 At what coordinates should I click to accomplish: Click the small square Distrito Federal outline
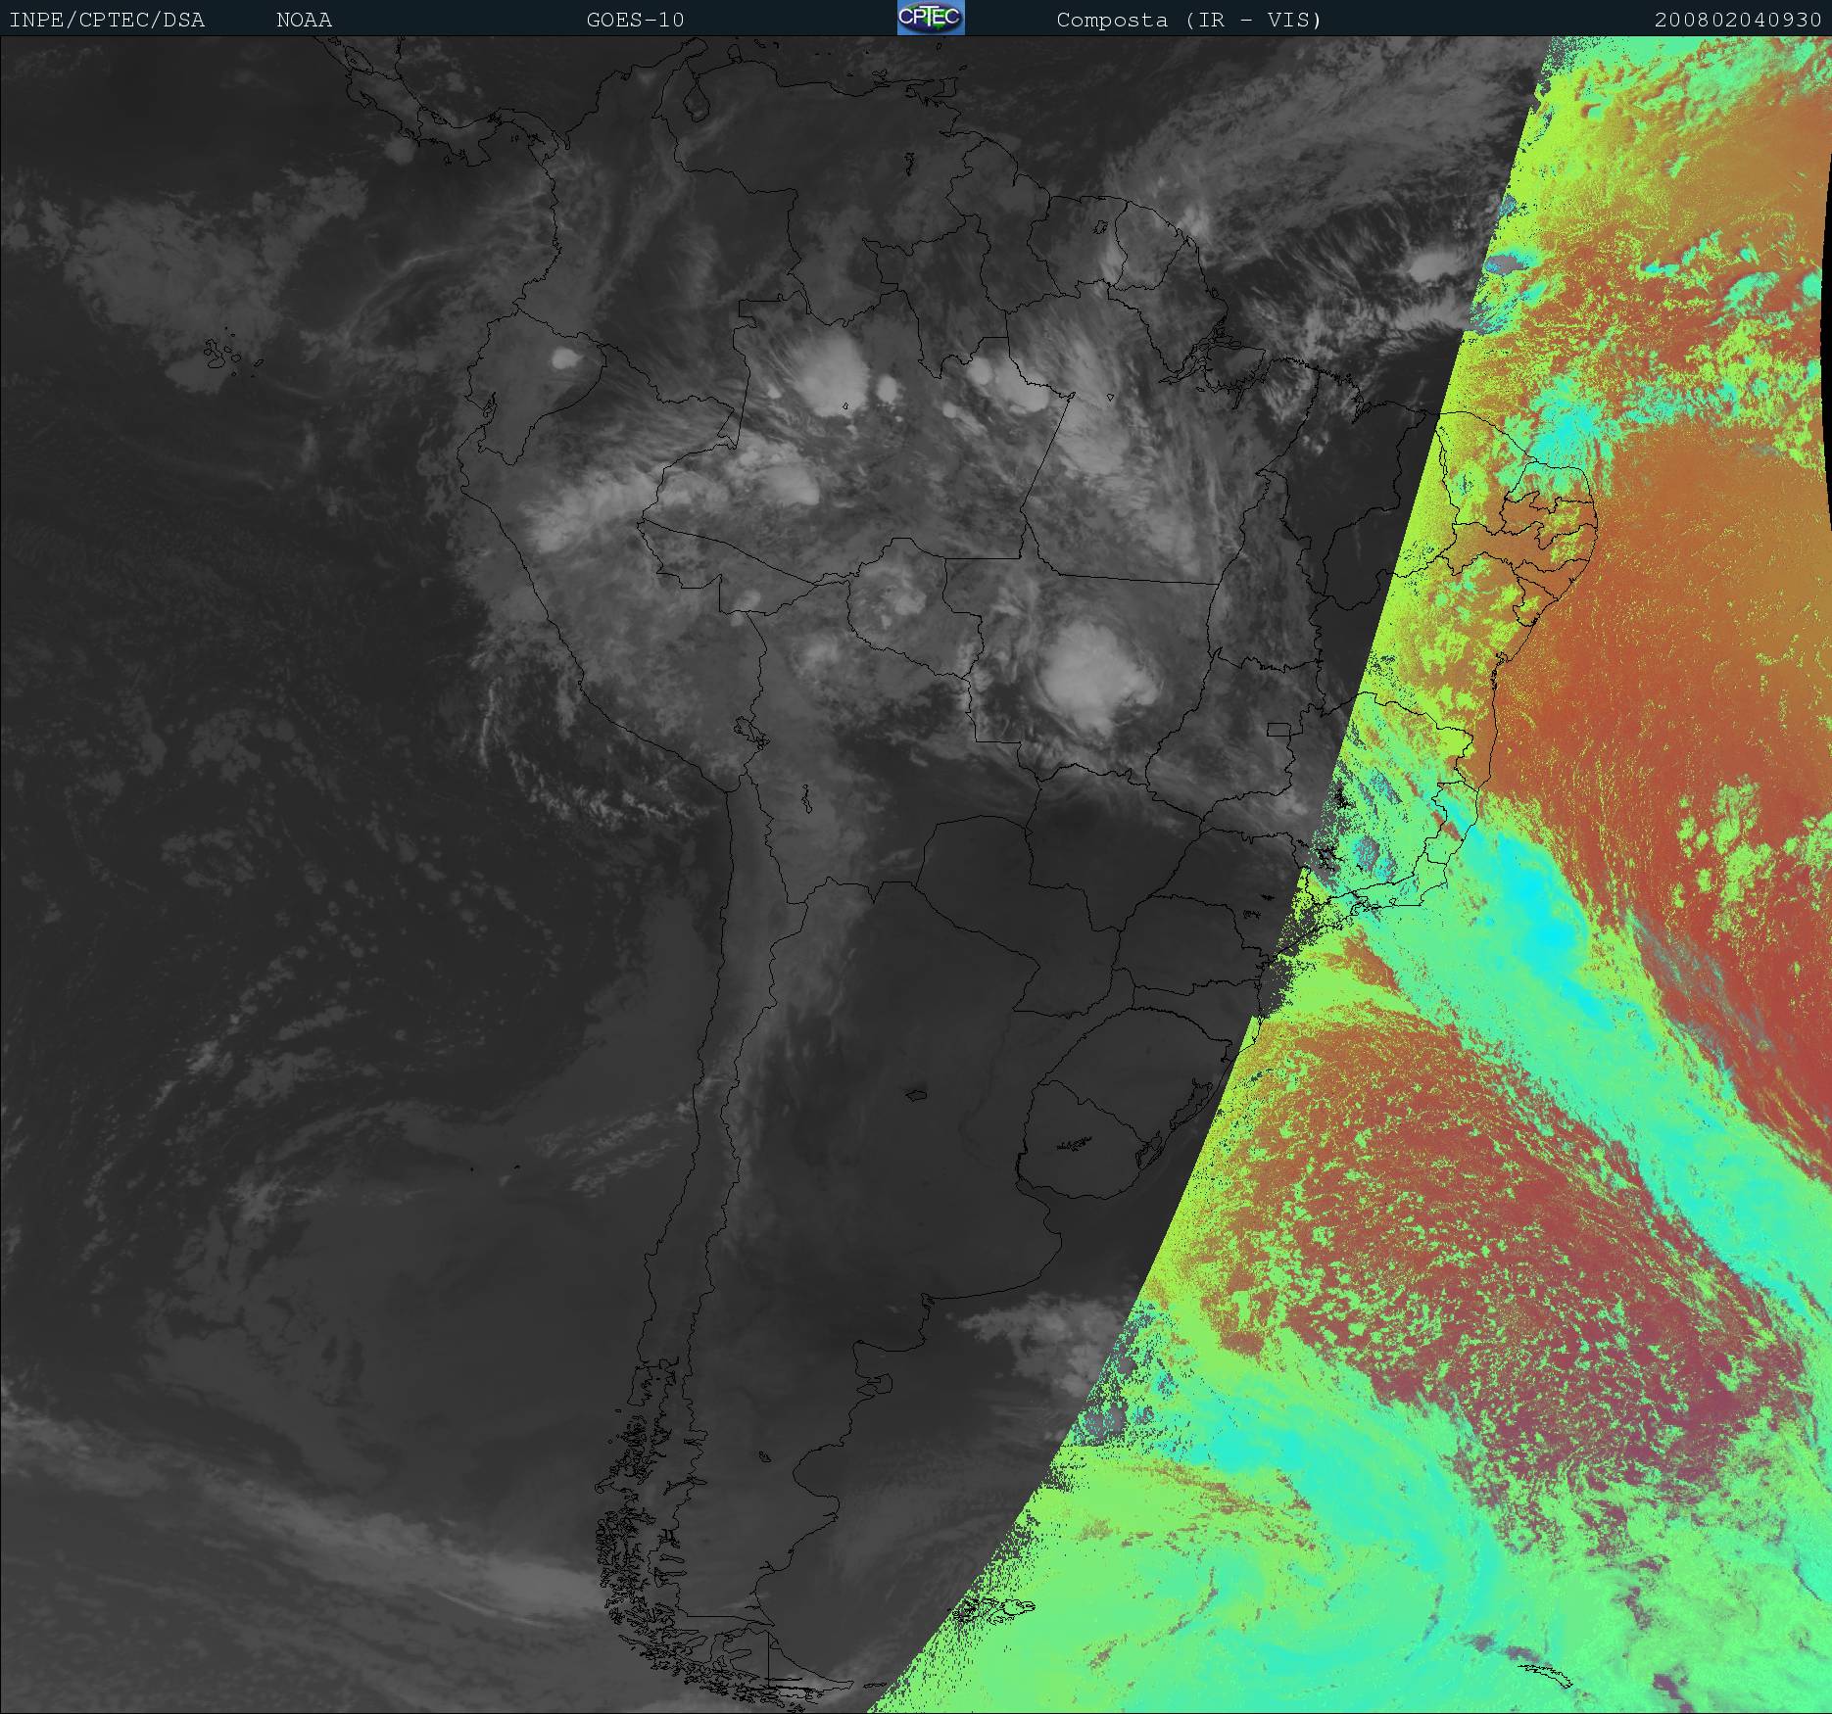coord(1278,730)
